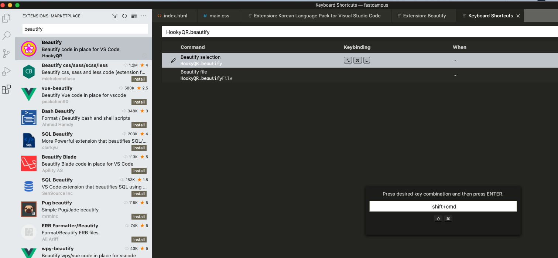
Task: Select the Beautify selection command row
Action: click(x=360, y=60)
